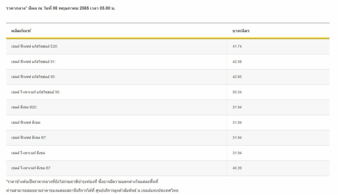Click the product เชลล์ ฟิวเซฟ แก๊สโซฮอล์ 91
Viewport: 338px width, 195px height.
(x=33, y=62)
